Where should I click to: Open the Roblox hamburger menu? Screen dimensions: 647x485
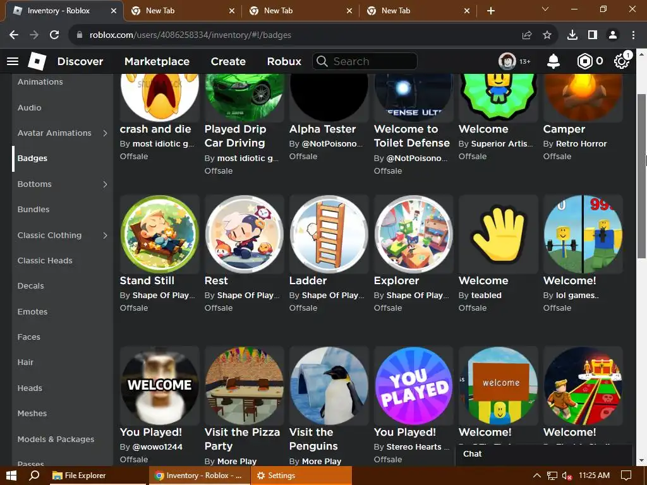(x=13, y=61)
